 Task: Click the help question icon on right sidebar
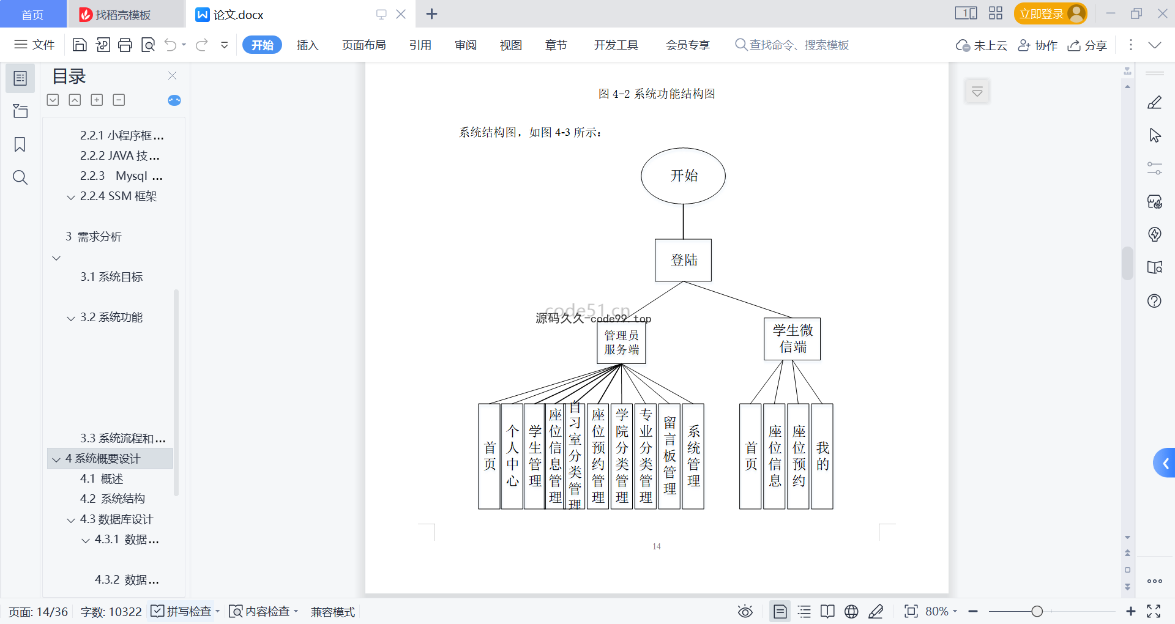[1155, 300]
